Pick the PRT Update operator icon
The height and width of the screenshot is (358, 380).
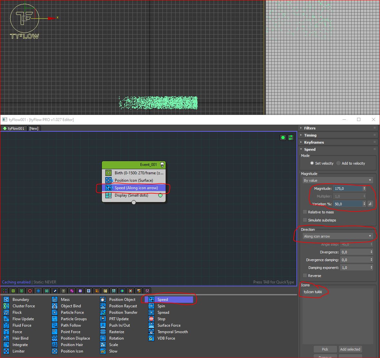[x=103, y=319]
